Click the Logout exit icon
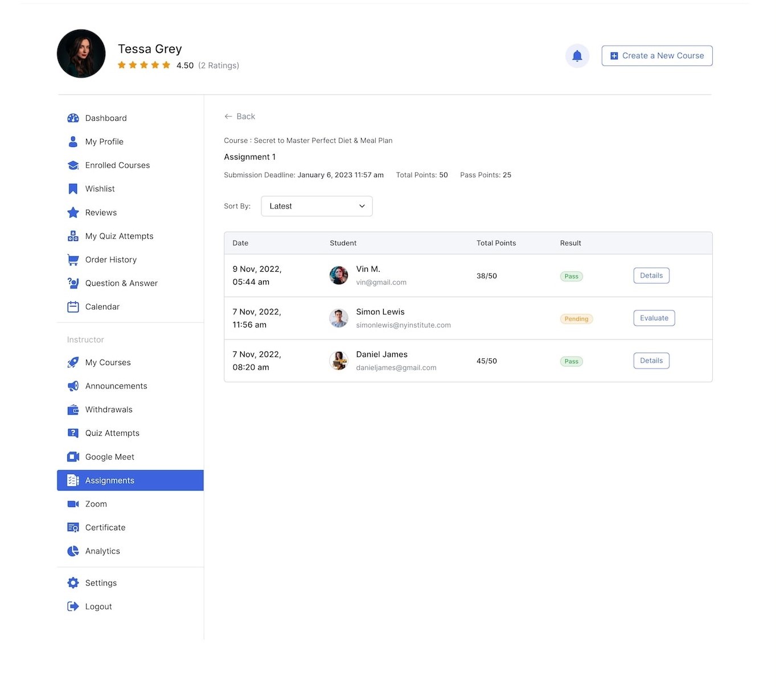The height and width of the screenshot is (687, 776). 73,607
